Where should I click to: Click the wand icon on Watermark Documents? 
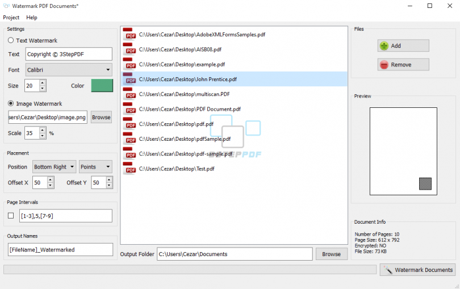[x=388, y=270]
